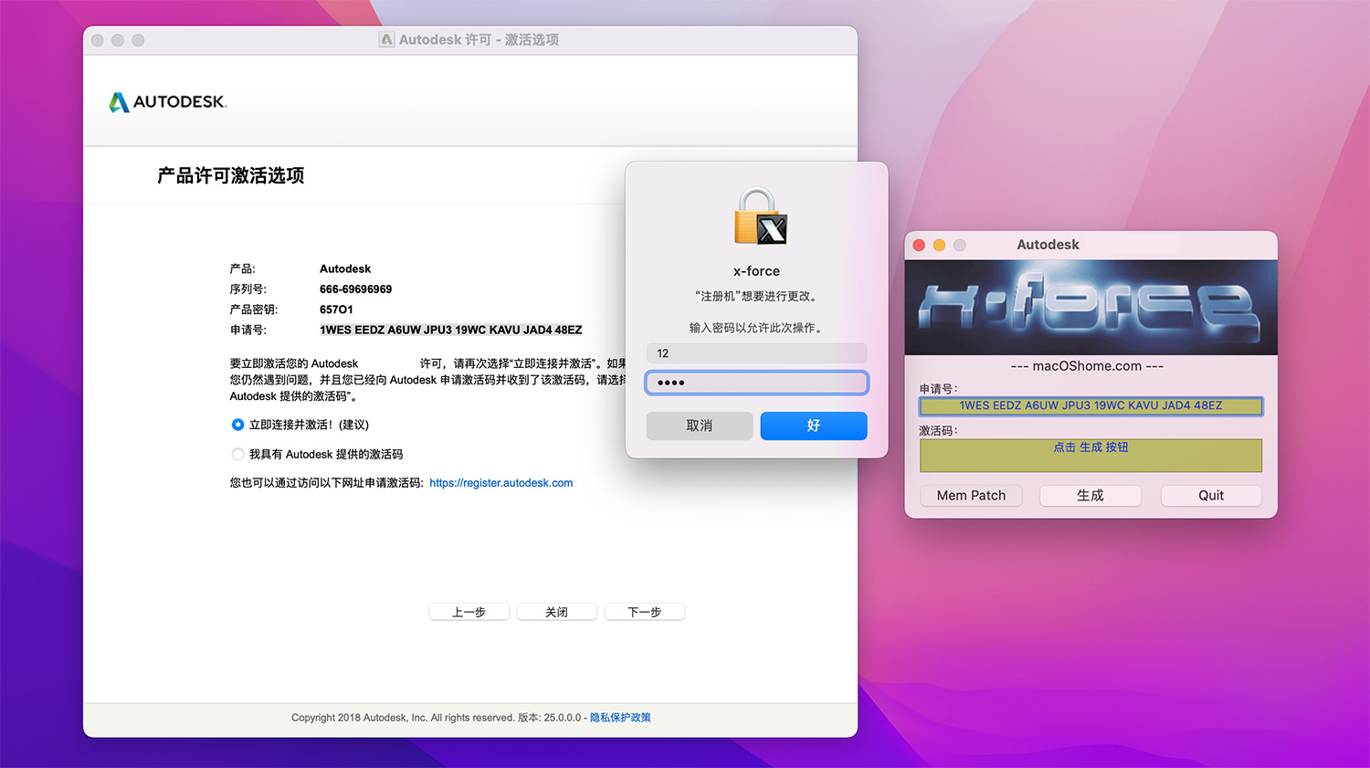Click the Quit button in the X-Force window
1370x768 pixels.
point(1211,496)
